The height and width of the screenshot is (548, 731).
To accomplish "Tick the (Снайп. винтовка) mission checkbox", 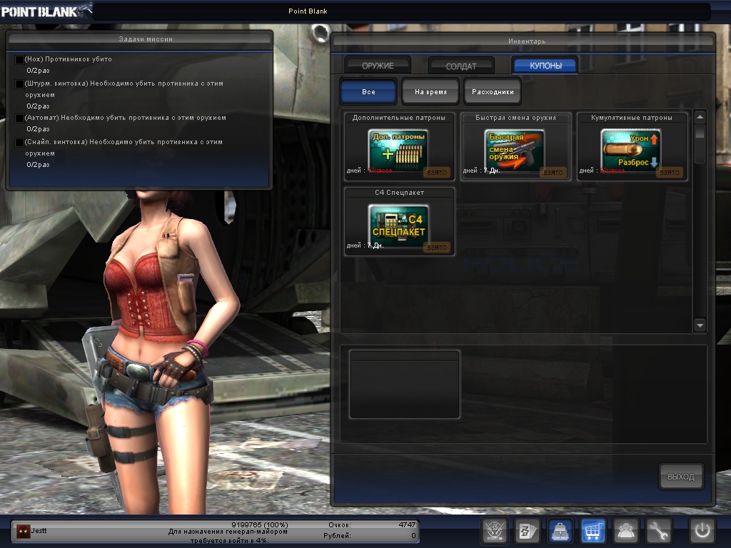I will 19,143.
